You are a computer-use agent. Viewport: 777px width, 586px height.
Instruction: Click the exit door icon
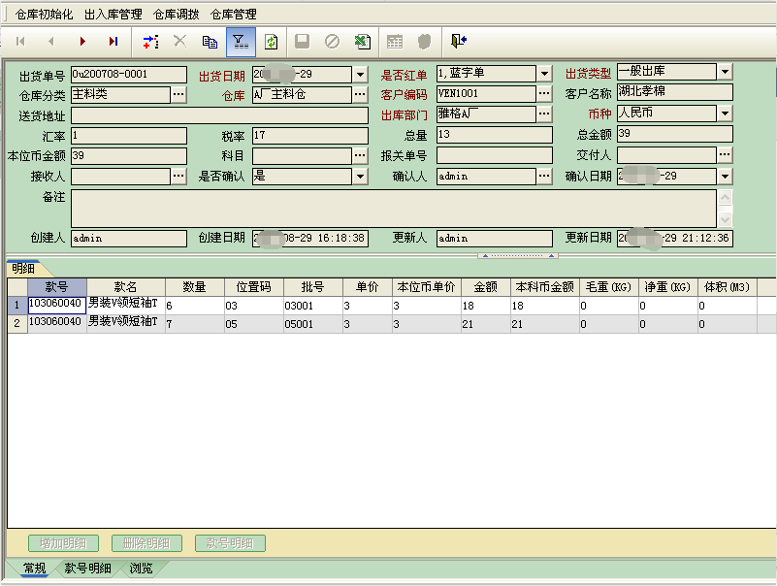point(459,41)
